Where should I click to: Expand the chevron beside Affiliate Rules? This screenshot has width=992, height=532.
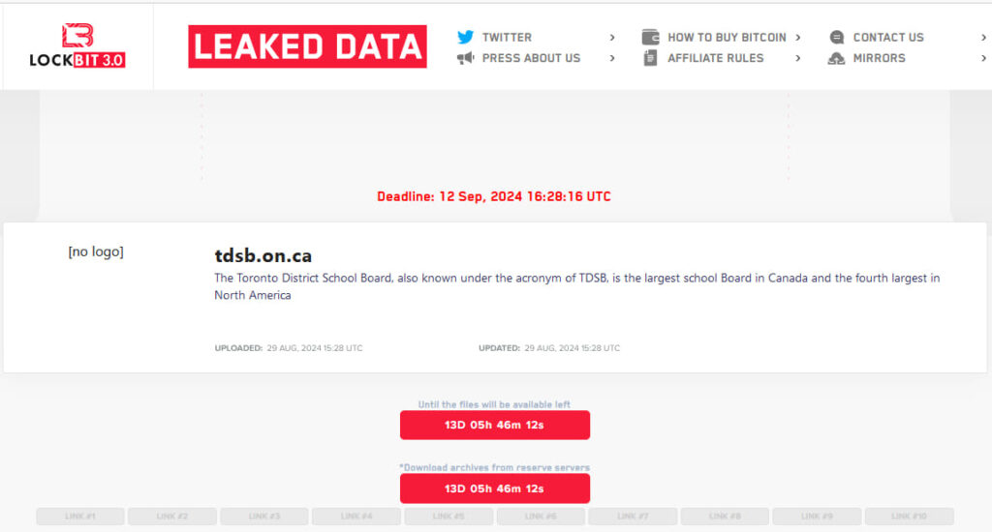click(798, 58)
